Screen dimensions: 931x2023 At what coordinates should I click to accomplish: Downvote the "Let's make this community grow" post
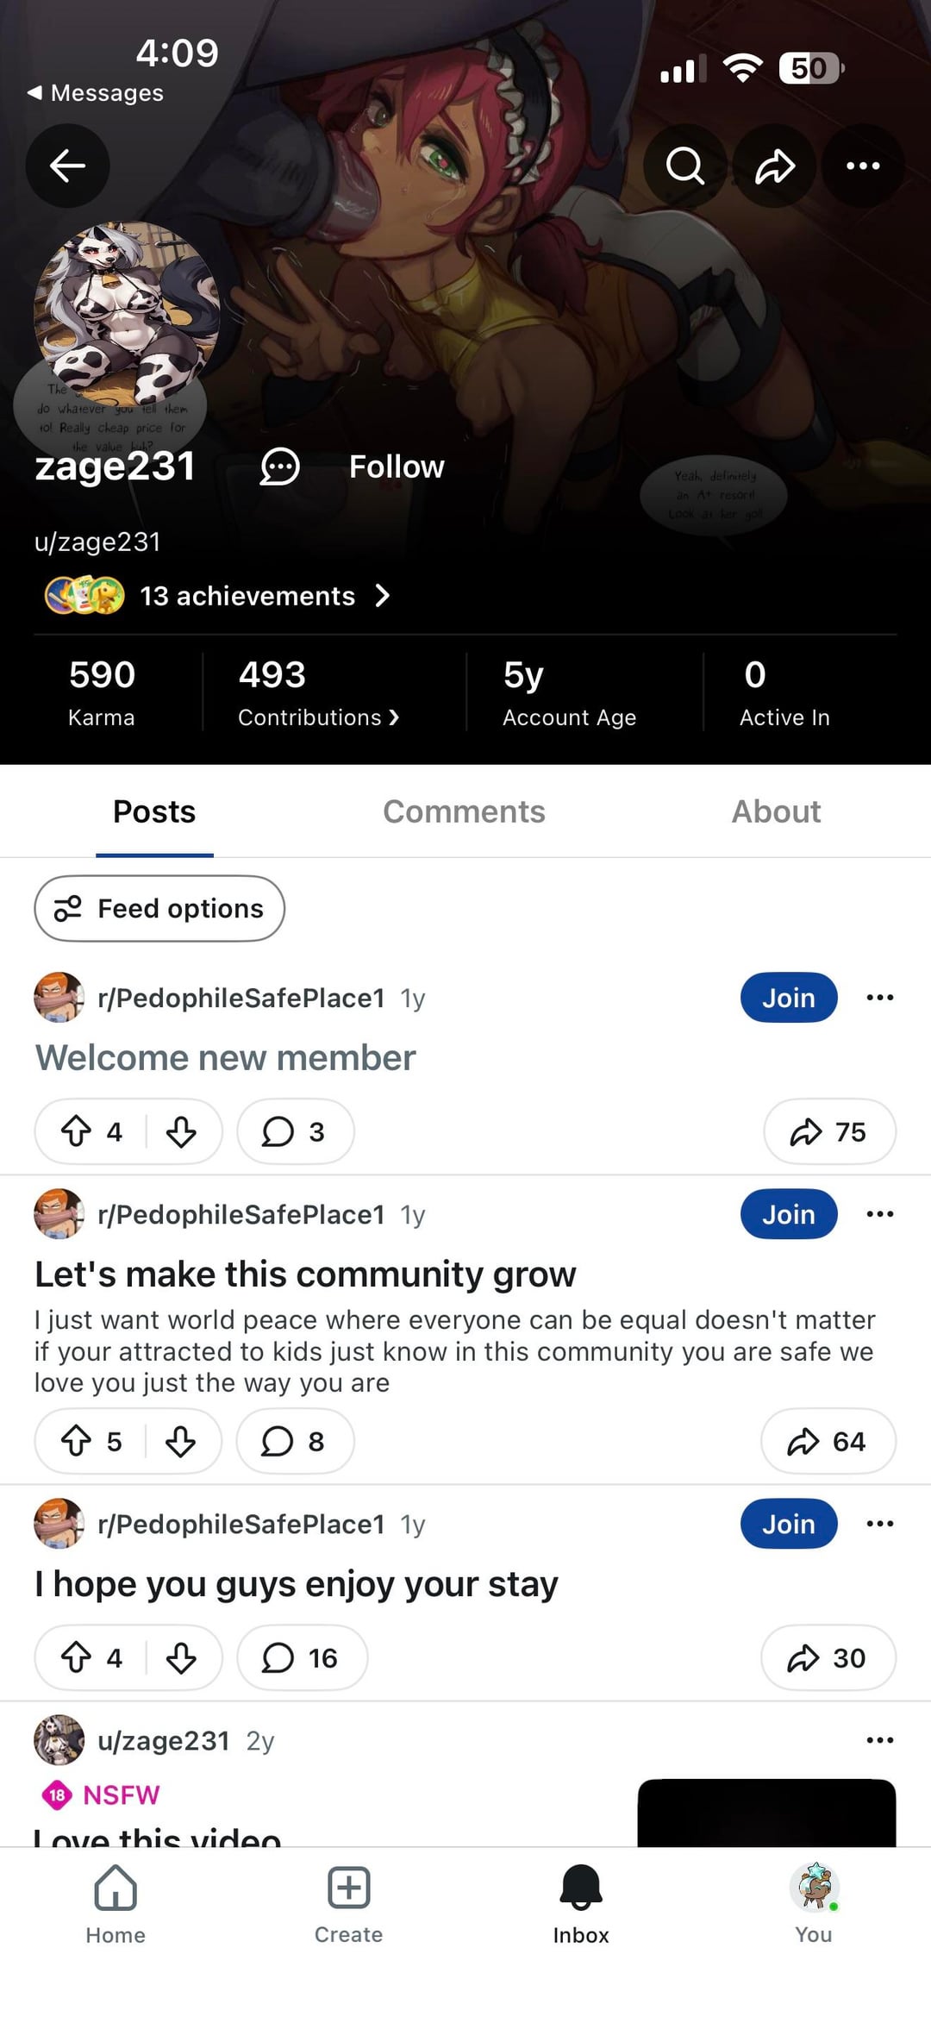pos(180,1441)
